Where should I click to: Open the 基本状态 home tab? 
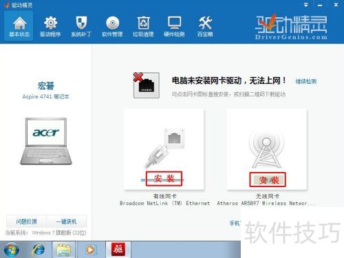pyautogui.click(x=19, y=26)
